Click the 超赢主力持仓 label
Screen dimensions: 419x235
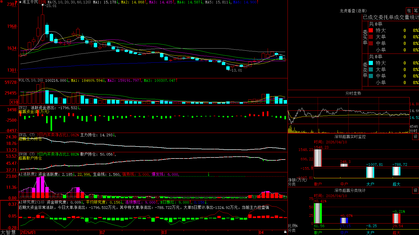[30, 139]
